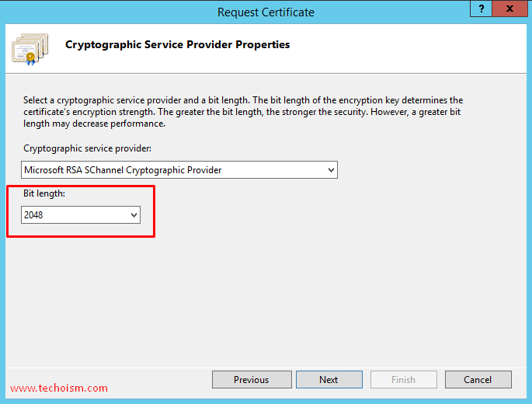Return to the Previous wizard step
The height and width of the screenshot is (404, 532).
pos(252,380)
